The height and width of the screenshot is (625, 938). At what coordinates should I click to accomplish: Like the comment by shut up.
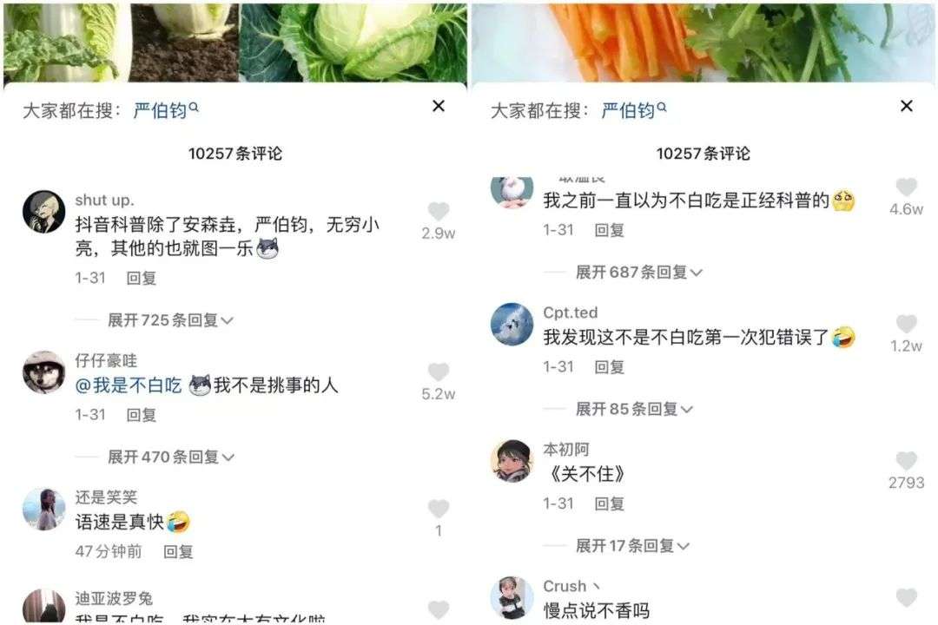439,211
